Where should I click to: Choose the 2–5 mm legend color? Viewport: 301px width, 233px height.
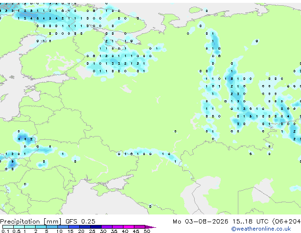41,227
